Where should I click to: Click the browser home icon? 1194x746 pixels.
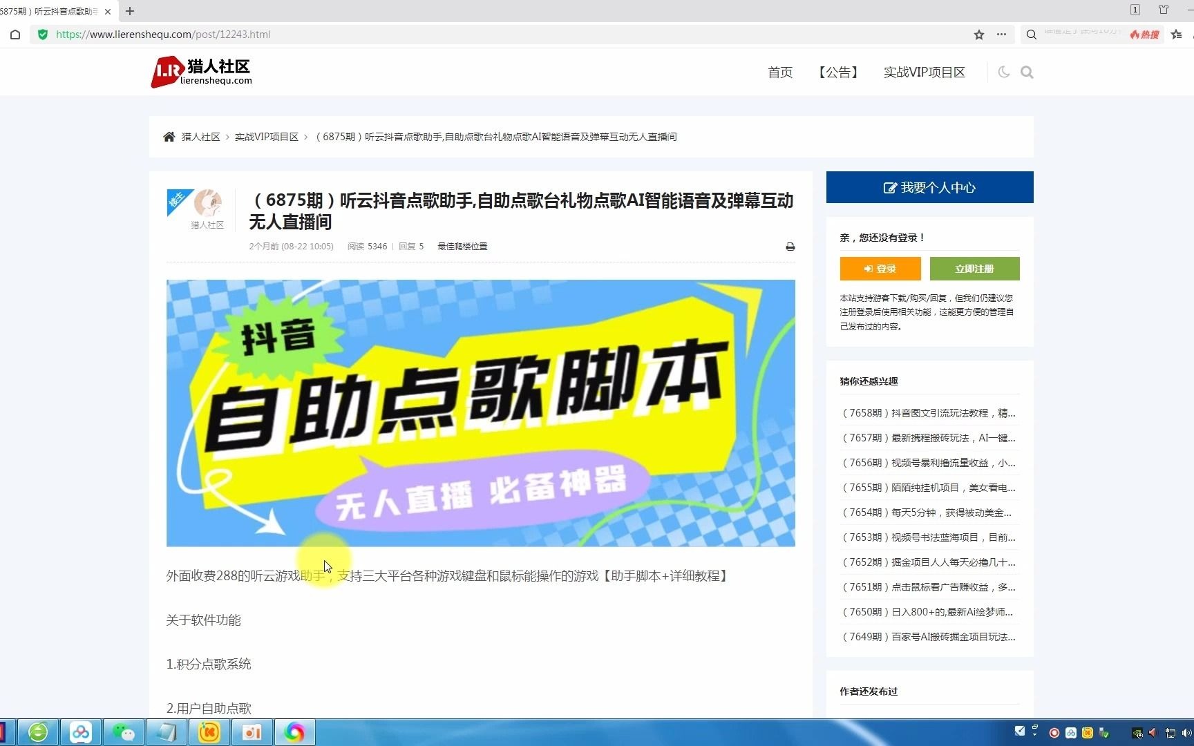point(15,35)
